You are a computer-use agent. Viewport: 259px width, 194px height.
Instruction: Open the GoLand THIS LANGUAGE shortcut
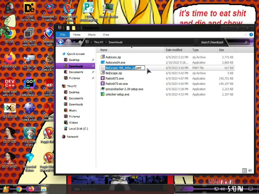(29, 87)
